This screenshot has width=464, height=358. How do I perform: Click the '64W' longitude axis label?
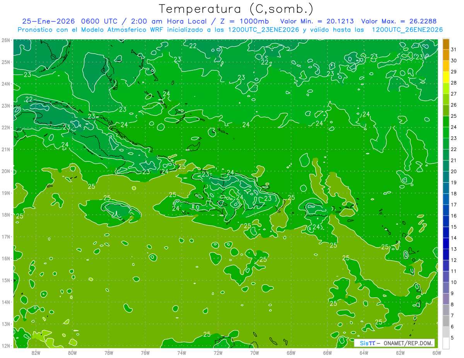tap(364, 353)
